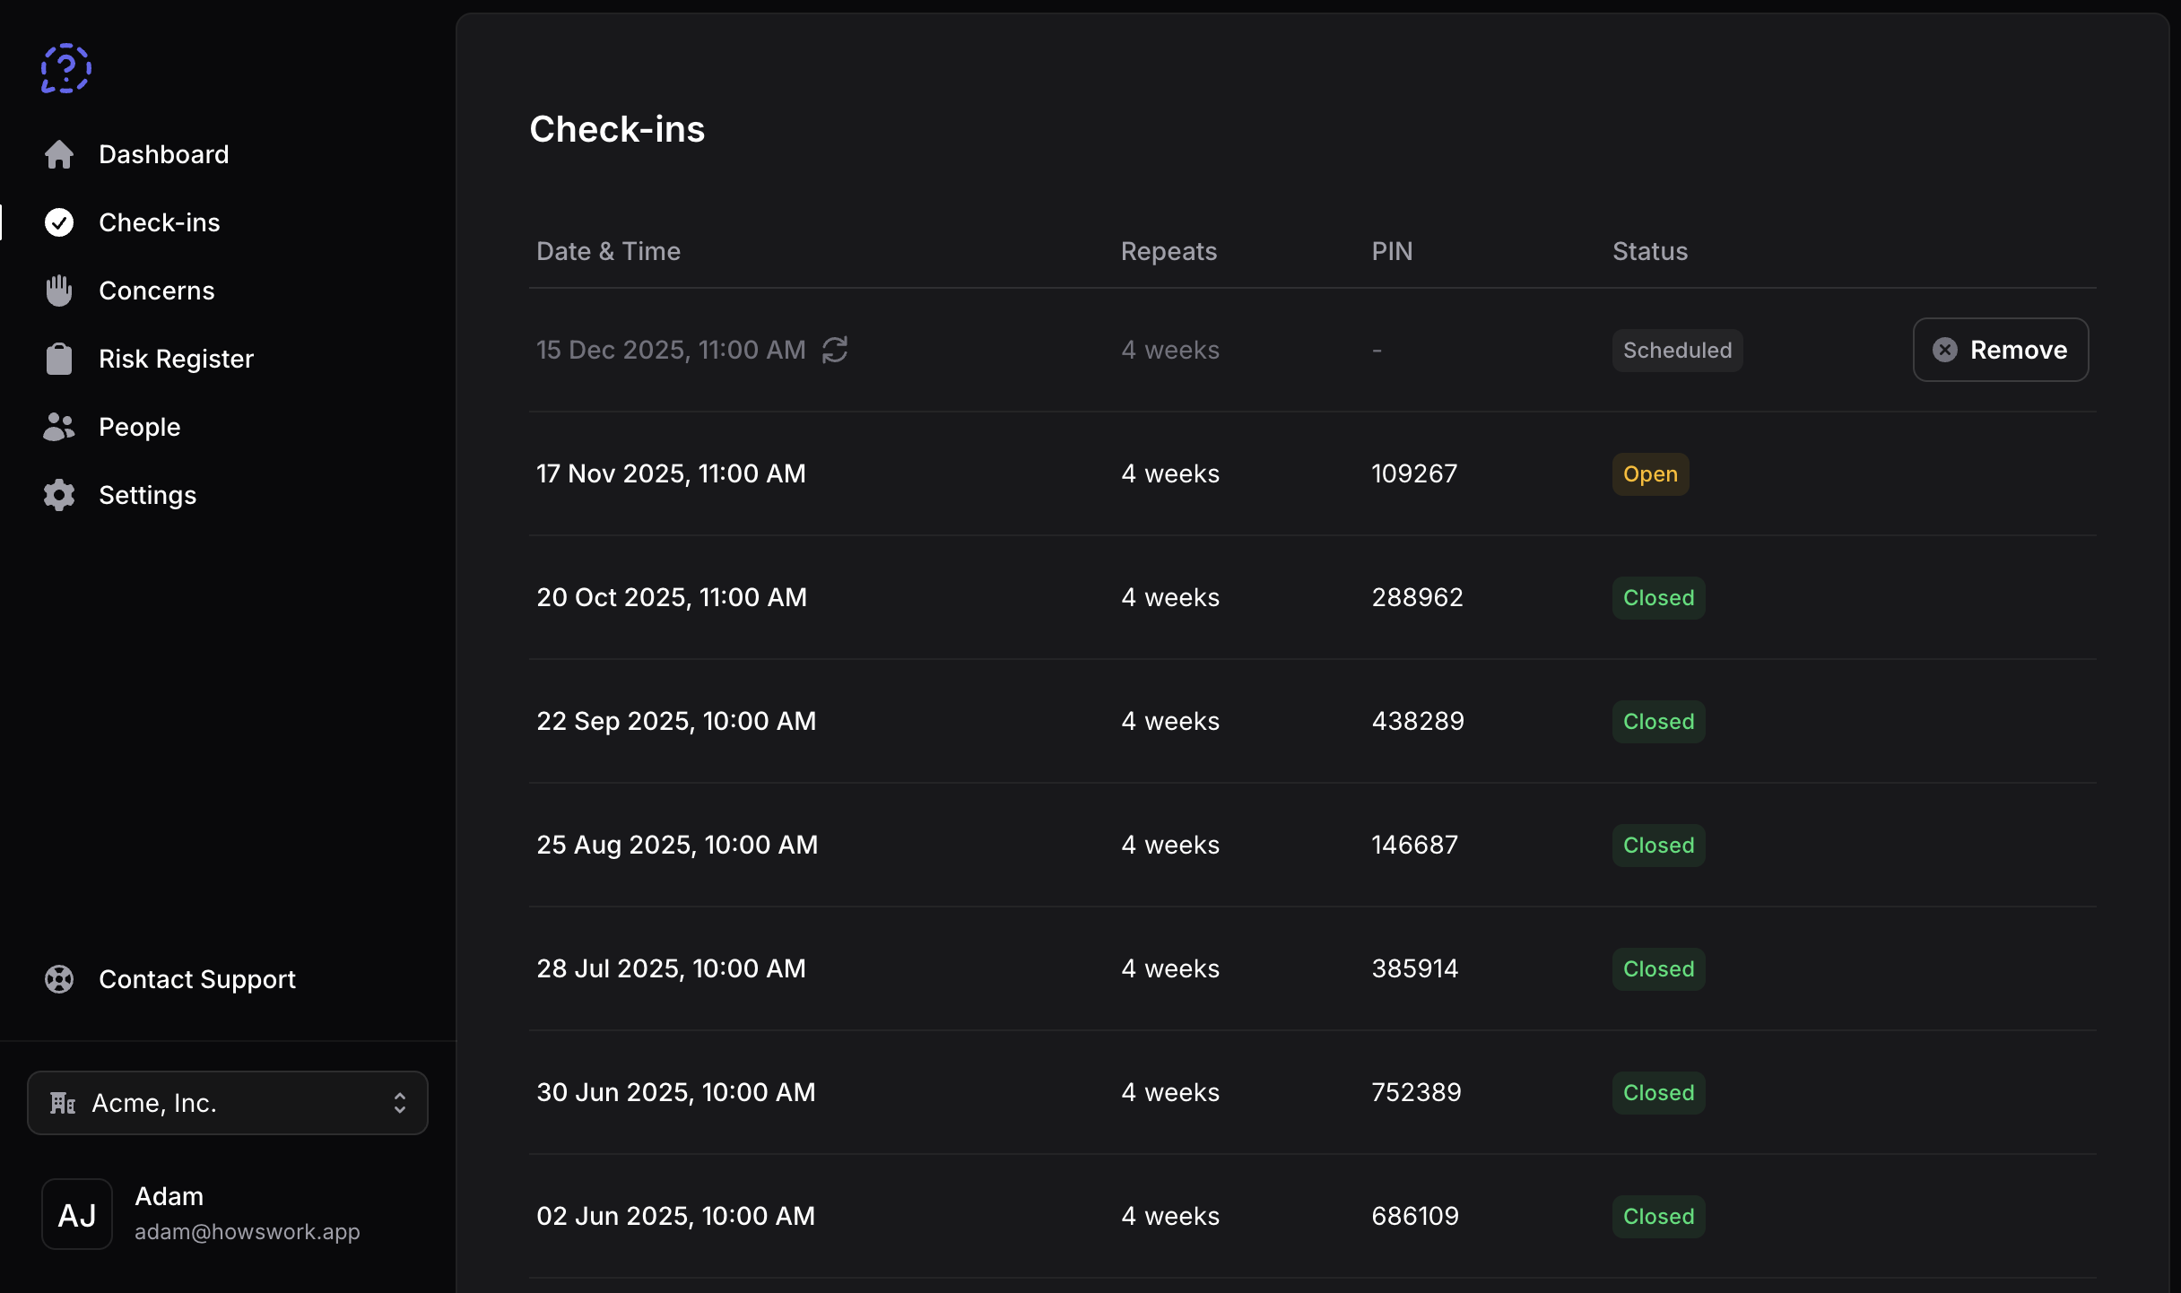This screenshot has width=2181, height=1293.
Task: Open the 17 Nov 2025 check-in row
Action: 671,473
